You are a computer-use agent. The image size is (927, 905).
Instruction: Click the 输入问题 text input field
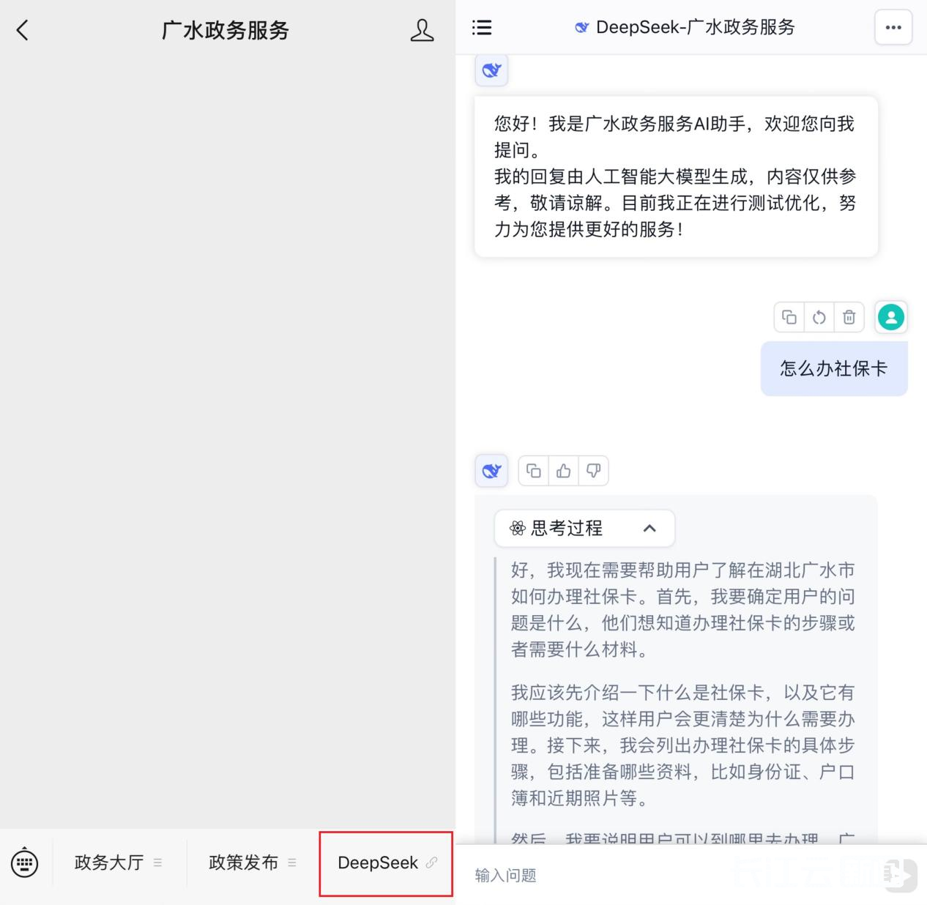659,875
